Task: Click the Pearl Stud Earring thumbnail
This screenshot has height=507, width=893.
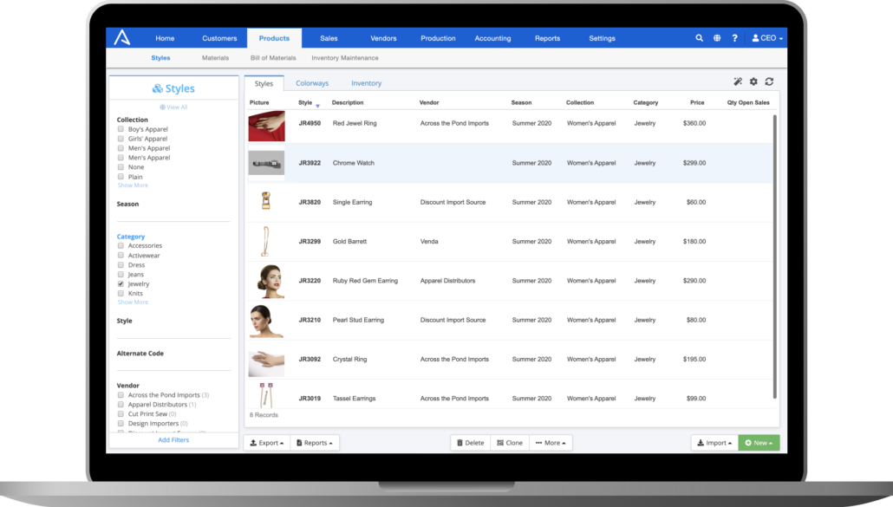Action: [x=266, y=321]
